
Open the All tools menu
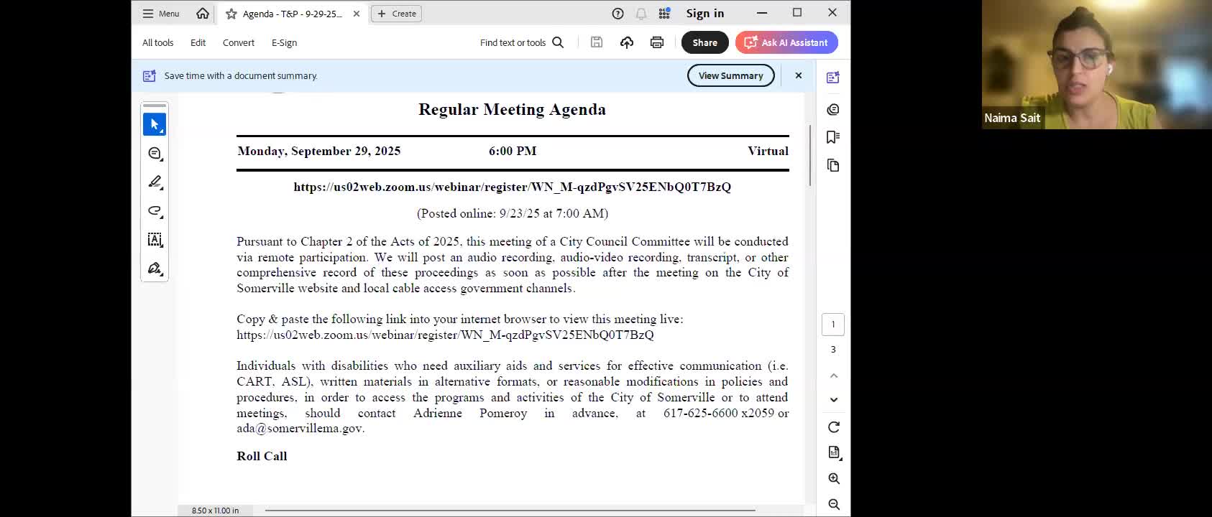pos(157,42)
